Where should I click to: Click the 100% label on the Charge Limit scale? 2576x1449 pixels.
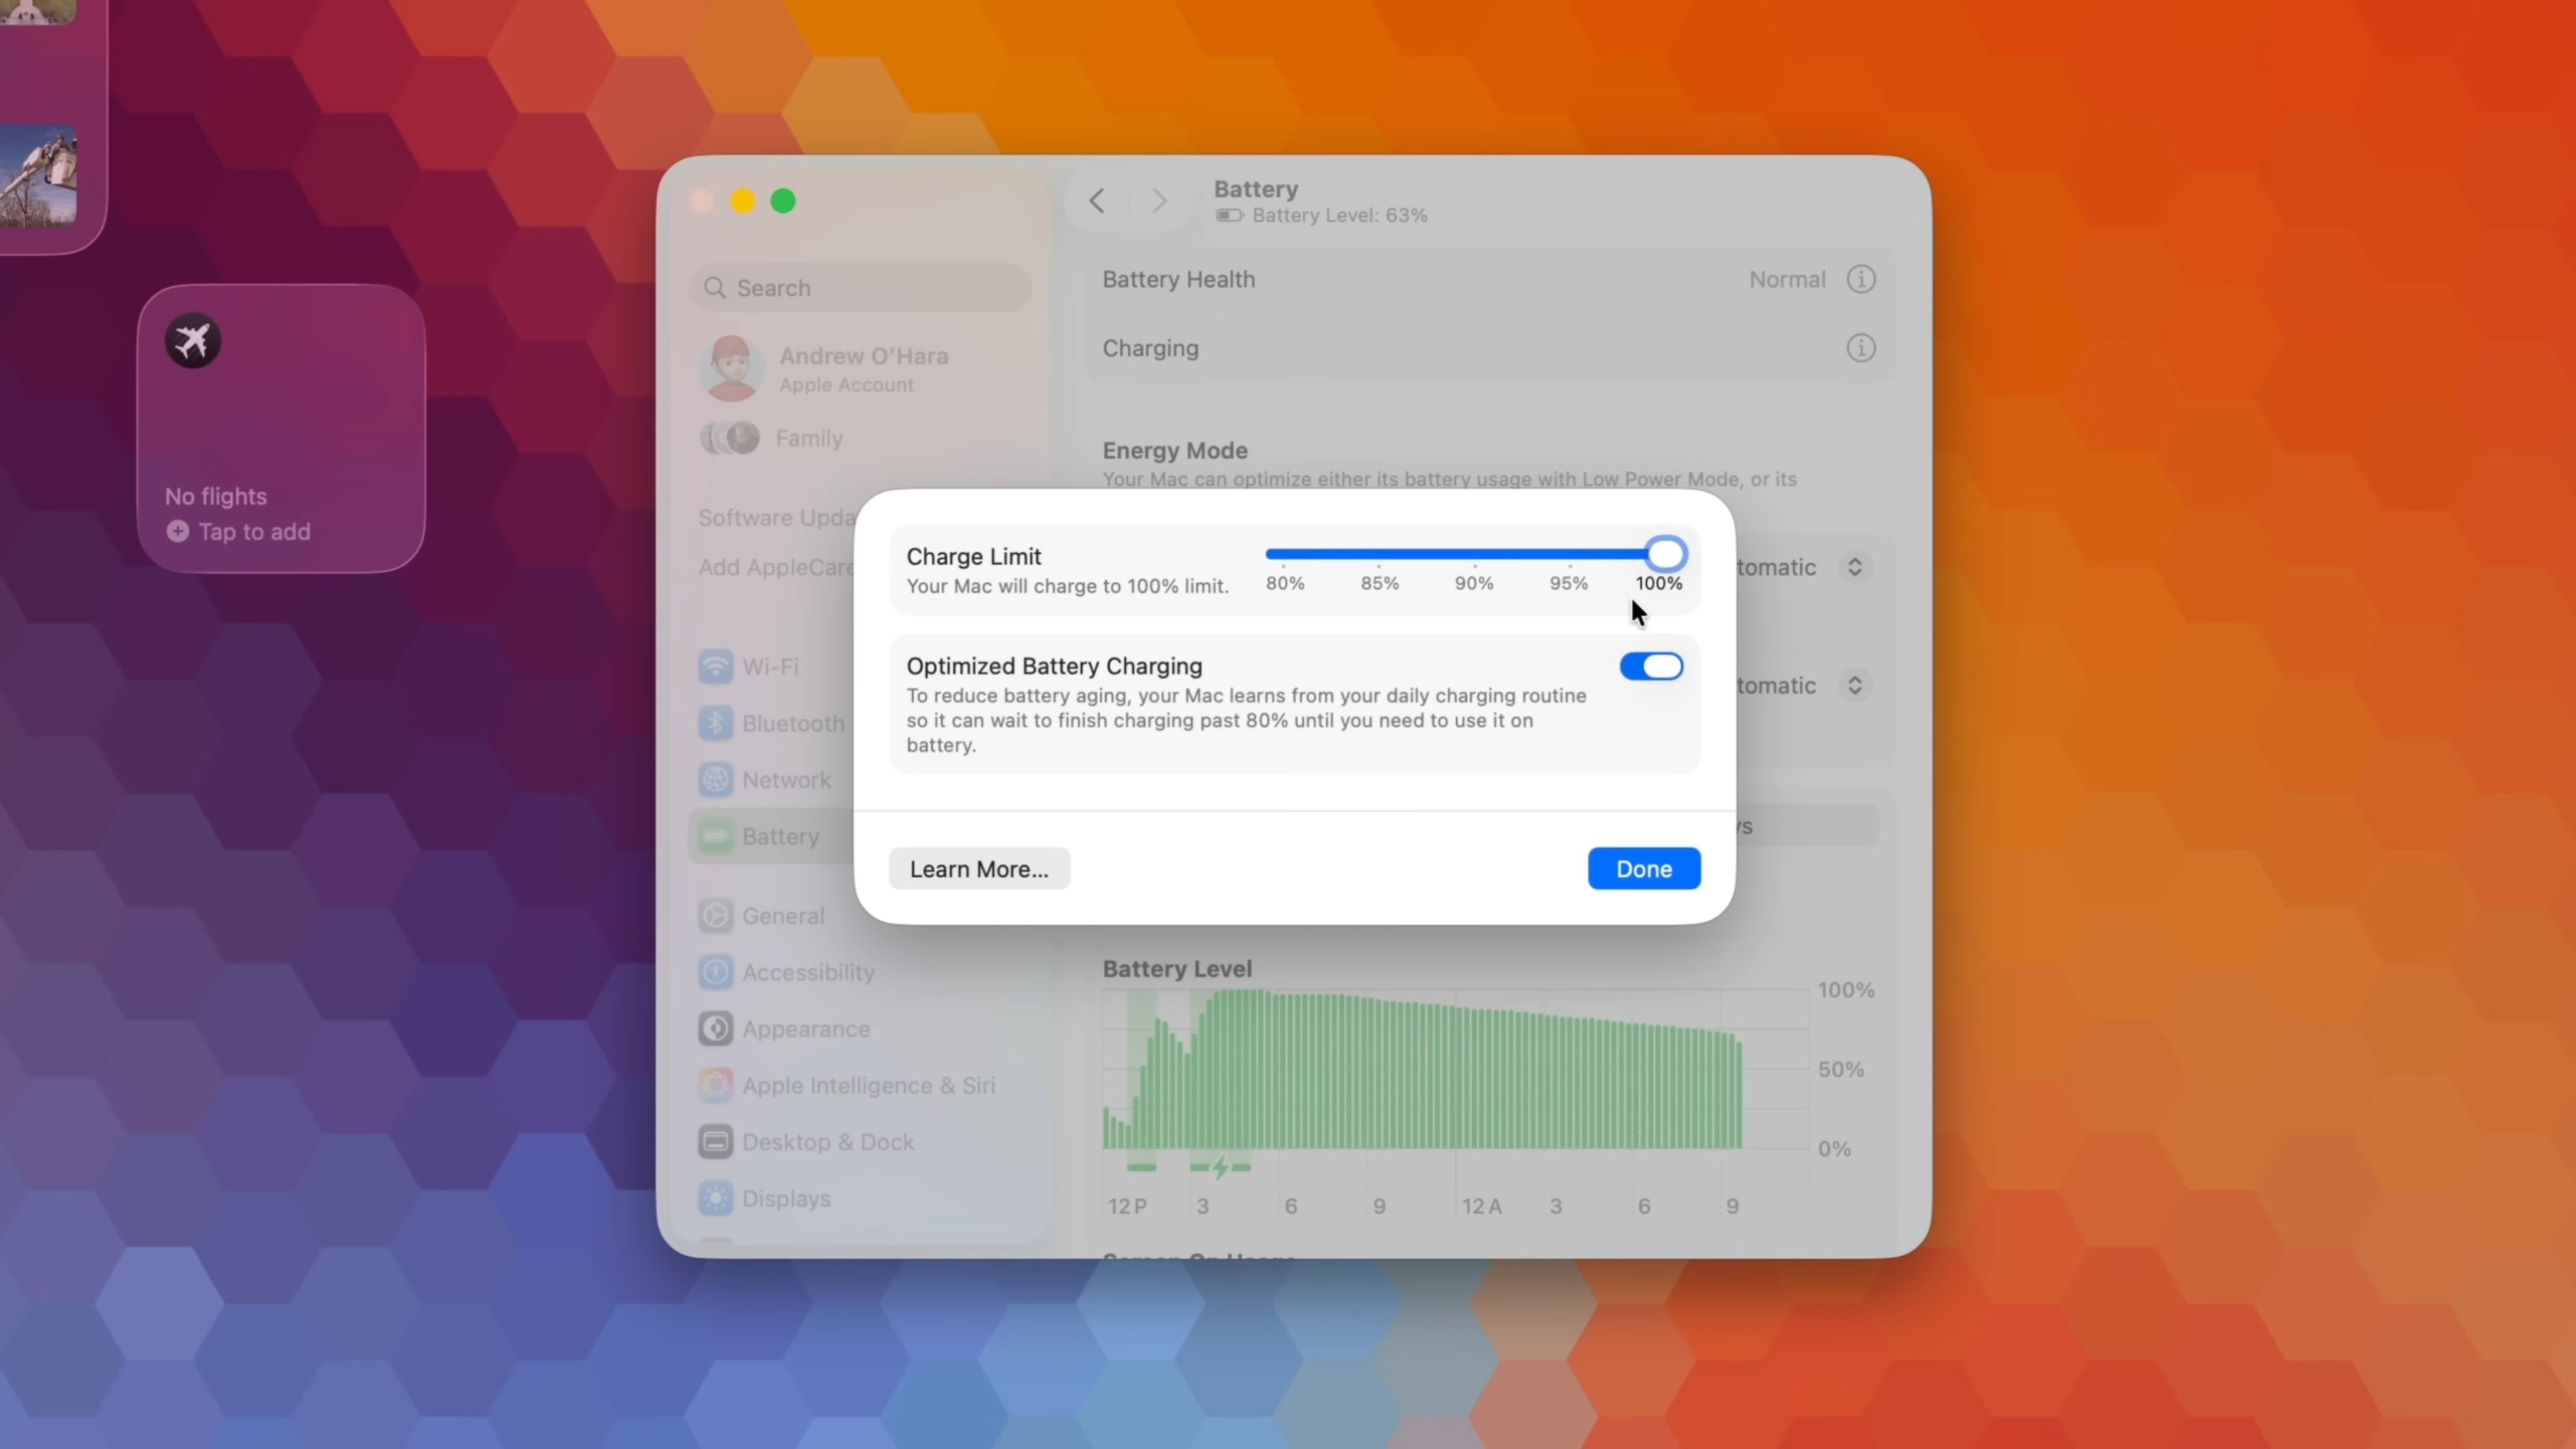pos(1659,582)
